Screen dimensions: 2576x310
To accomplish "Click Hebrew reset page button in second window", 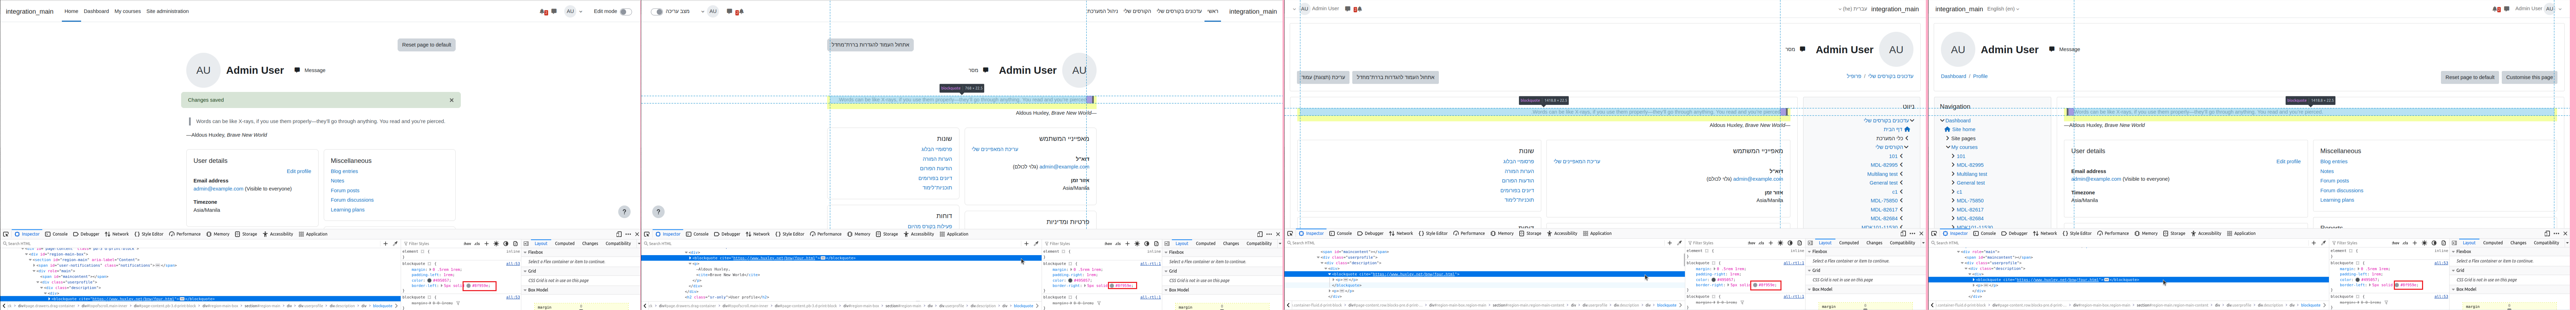I will 870,45.
